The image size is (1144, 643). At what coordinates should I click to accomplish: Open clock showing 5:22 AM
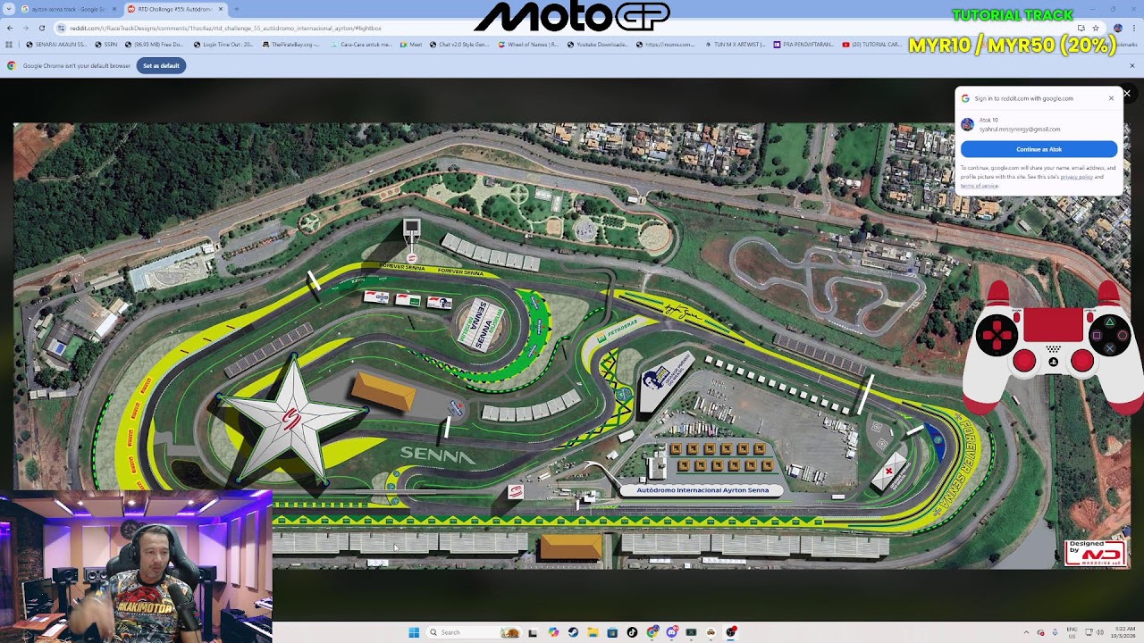tap(1122, 632)
